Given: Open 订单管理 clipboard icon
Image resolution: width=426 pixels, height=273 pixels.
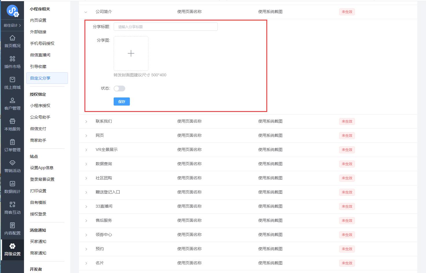Looking at the screenshot, I should tap(12, 142).
